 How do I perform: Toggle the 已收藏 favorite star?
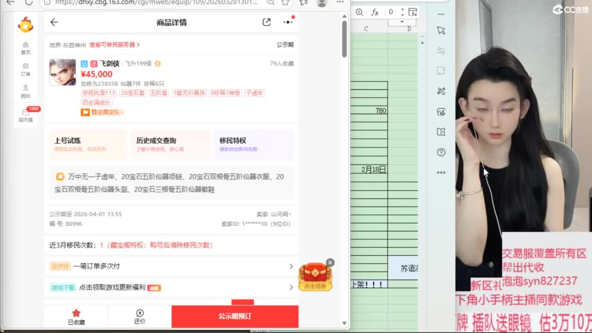tap(76, 317)
